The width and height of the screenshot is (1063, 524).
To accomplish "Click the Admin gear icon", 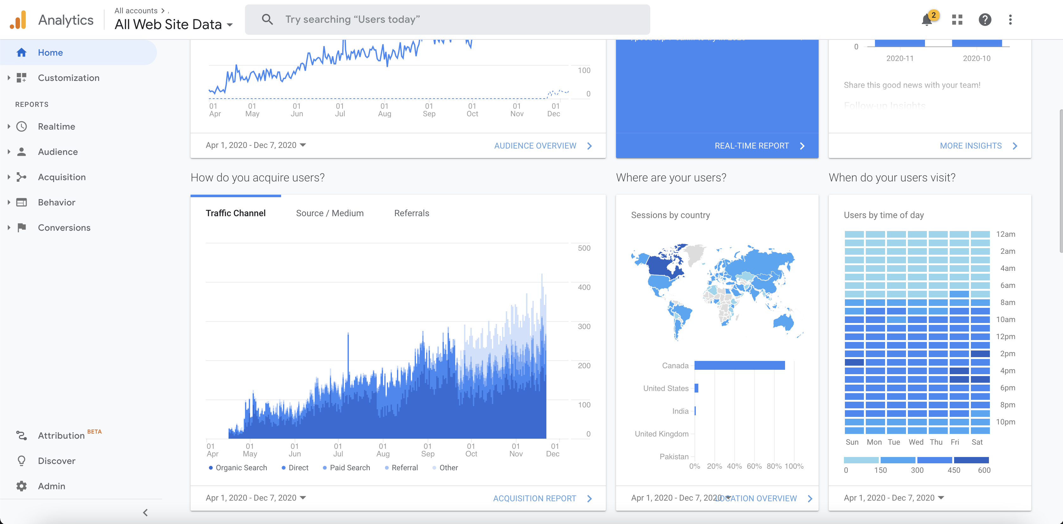I will 22,486.
